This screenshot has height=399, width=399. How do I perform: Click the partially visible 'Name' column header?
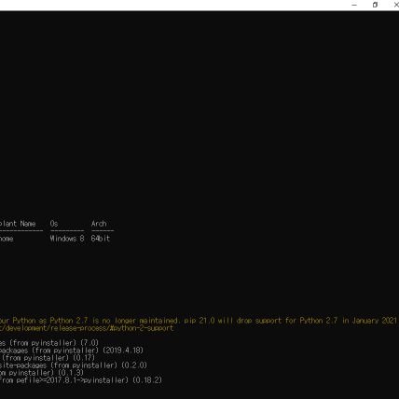(18, 224)
